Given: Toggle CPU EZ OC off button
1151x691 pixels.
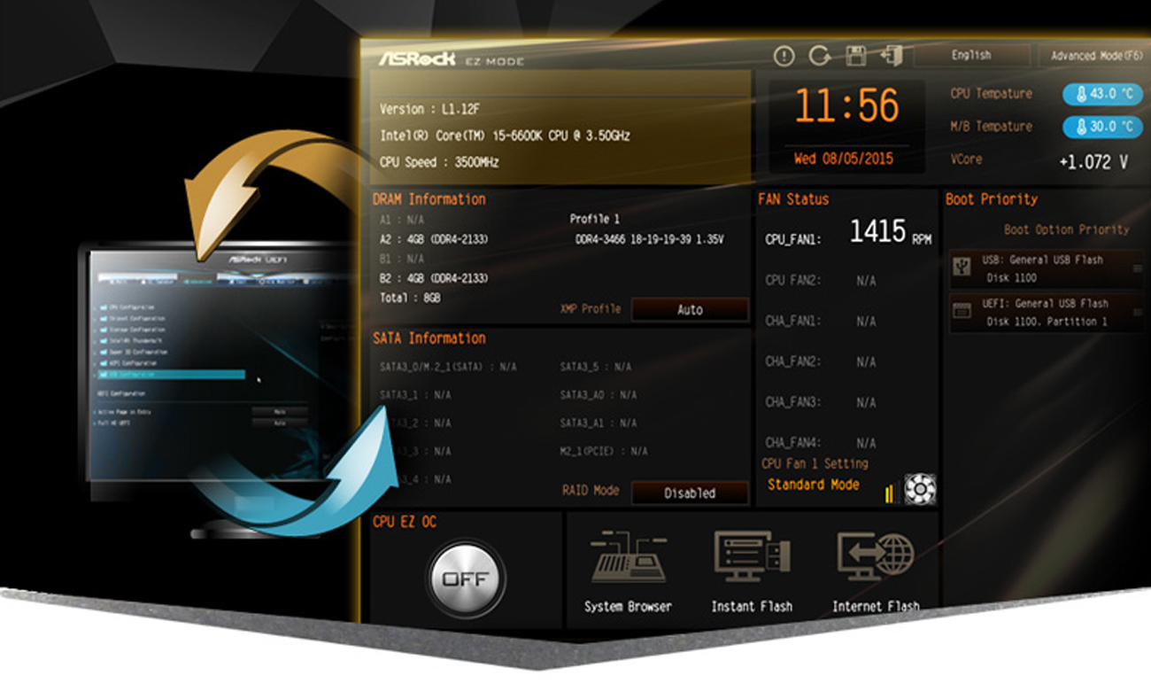Looking at the screenshot, I should click(x=467, y=576).
